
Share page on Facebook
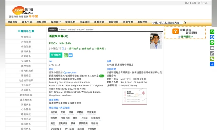(x=212, y=37)
